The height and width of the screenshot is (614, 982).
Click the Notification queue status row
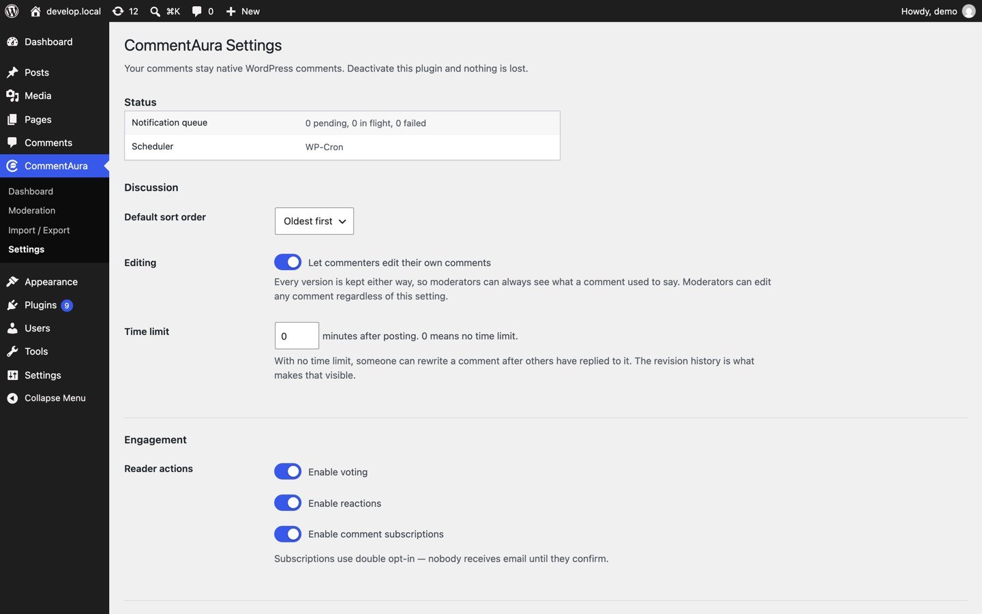[342, 123]
